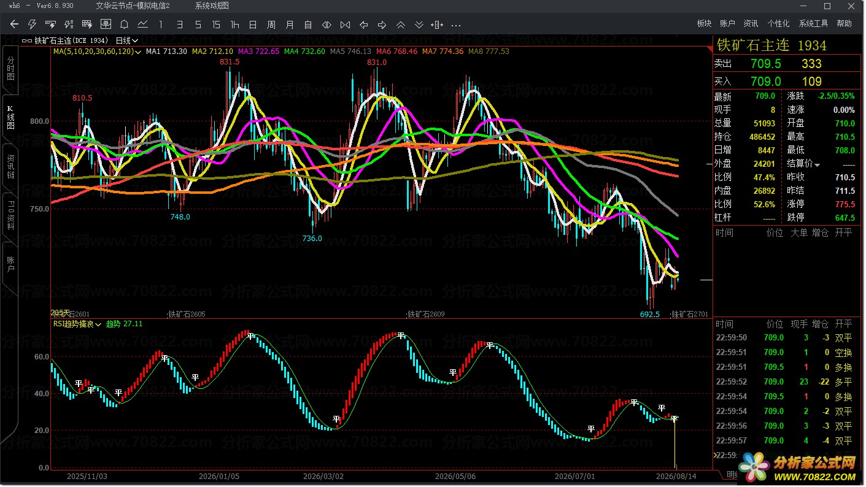Switch to the 分时图 side tab

pyautogui.click(x=10, y=69)
